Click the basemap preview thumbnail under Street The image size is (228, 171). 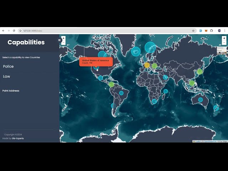[x=222, y=53]
